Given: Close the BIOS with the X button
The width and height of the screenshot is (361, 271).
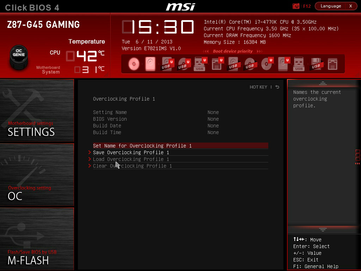Looking at the screenshot, I should point(351,6).
